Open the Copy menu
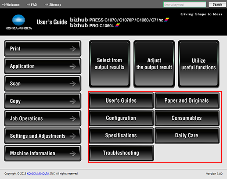 coord(43,101)
